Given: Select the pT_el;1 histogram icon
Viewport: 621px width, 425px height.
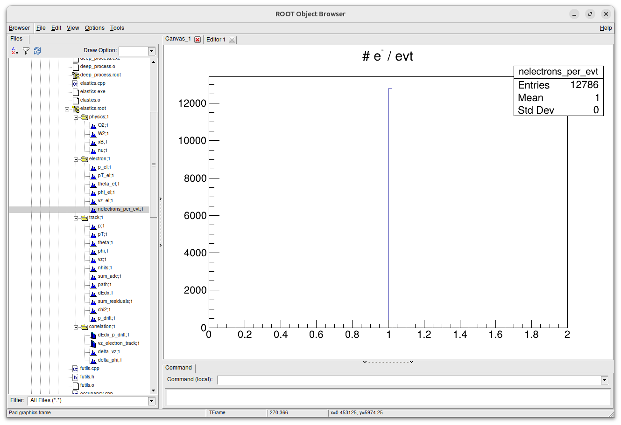Looking at the screenshot, I should coord(93,176).
